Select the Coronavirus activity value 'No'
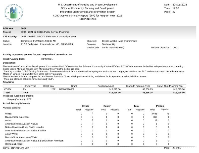Screen dimensions: 199x153 pyautogui.click(x=70, y=54)
